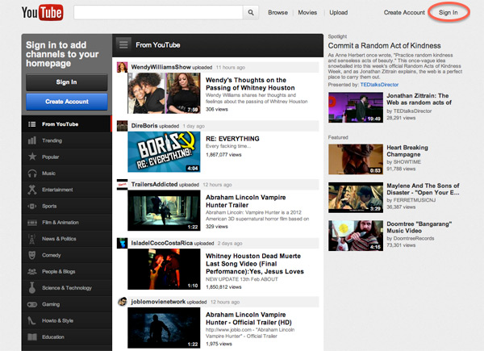Open the Comedy category
Viewport: 484px width, 351px height.
[66, 255]
